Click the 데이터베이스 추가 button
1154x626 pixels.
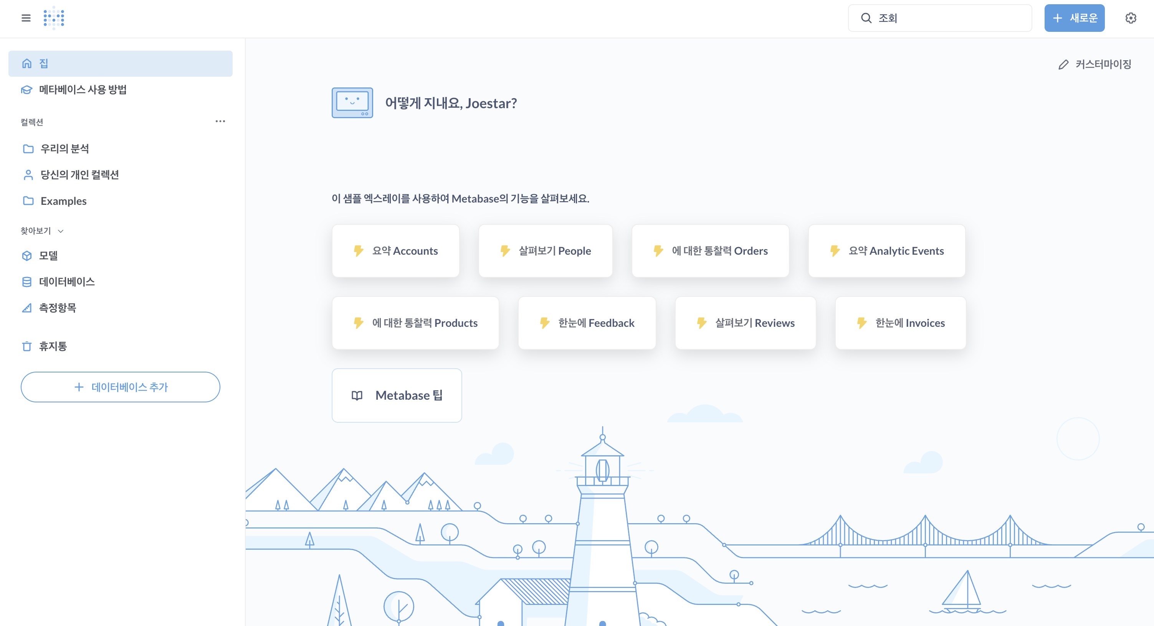pos(120,387)
